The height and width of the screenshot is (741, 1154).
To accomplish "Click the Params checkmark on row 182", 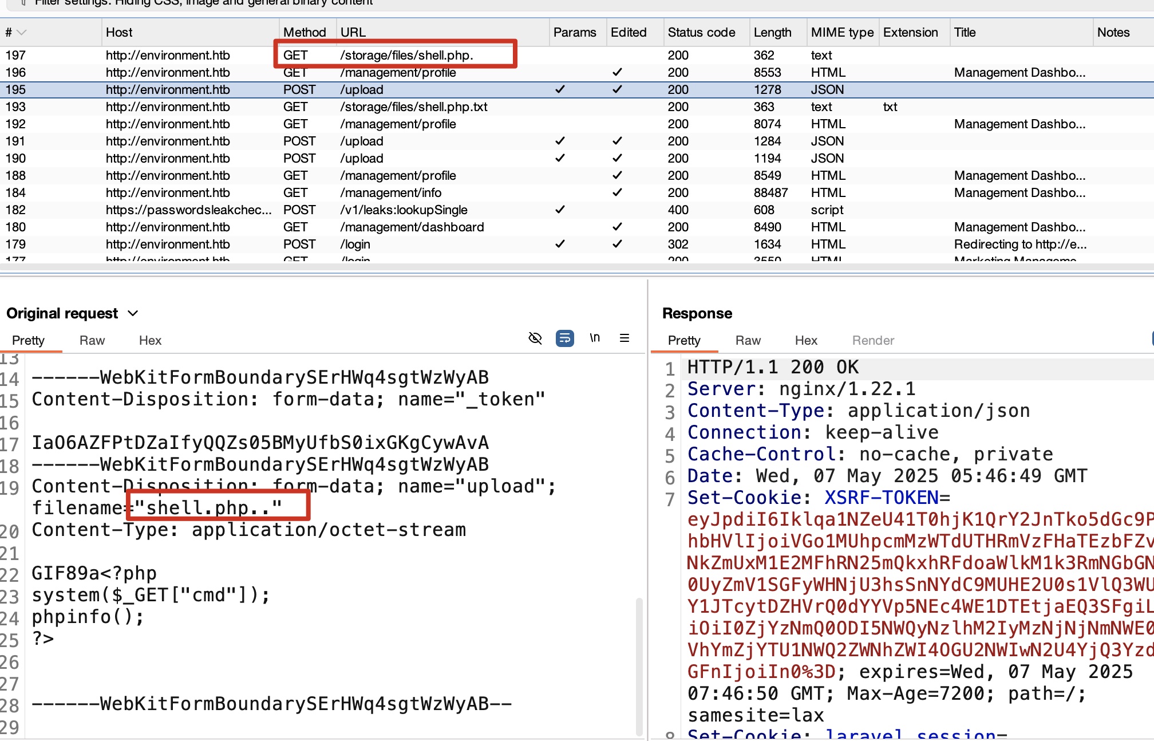I will [x=560, y=210].
